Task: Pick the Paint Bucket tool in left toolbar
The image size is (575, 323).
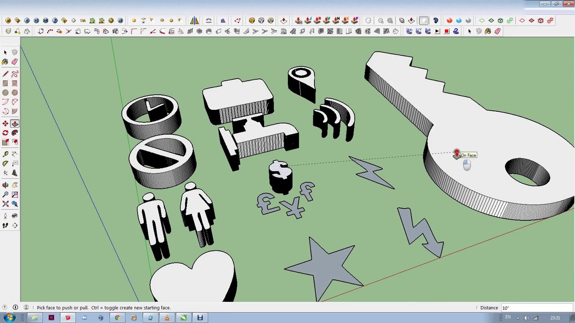Action: (x=5, y=62)
